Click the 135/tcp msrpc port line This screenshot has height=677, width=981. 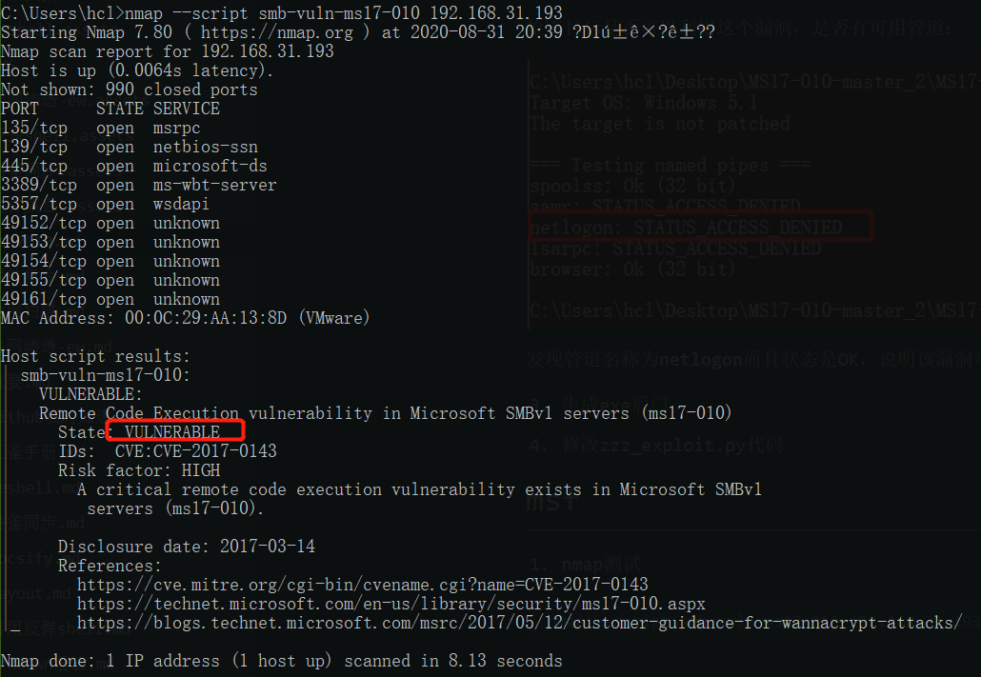(101, 128)
